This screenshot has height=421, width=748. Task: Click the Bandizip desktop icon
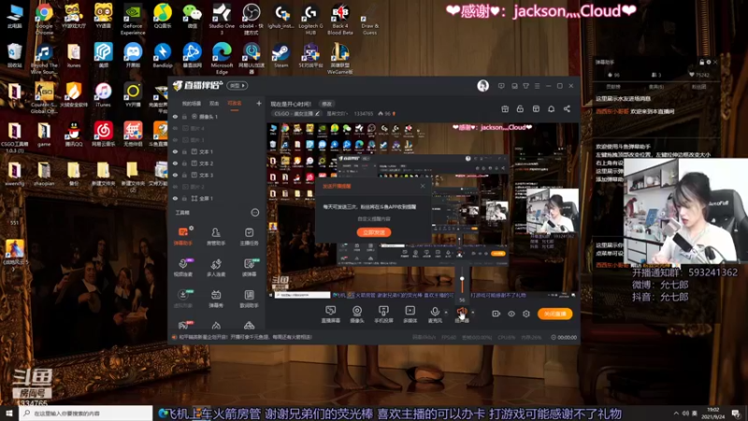click(162, 56)
